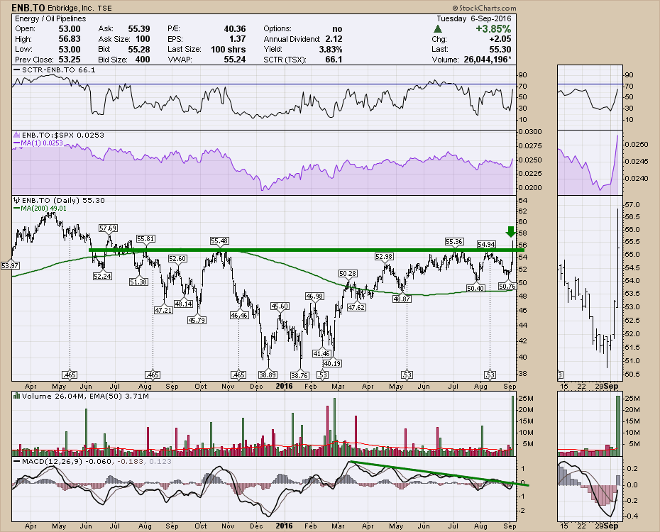Click the MA(200) 49.01 legend text
This screenshot has height=532, width=660.
click(x=44, y=208)
